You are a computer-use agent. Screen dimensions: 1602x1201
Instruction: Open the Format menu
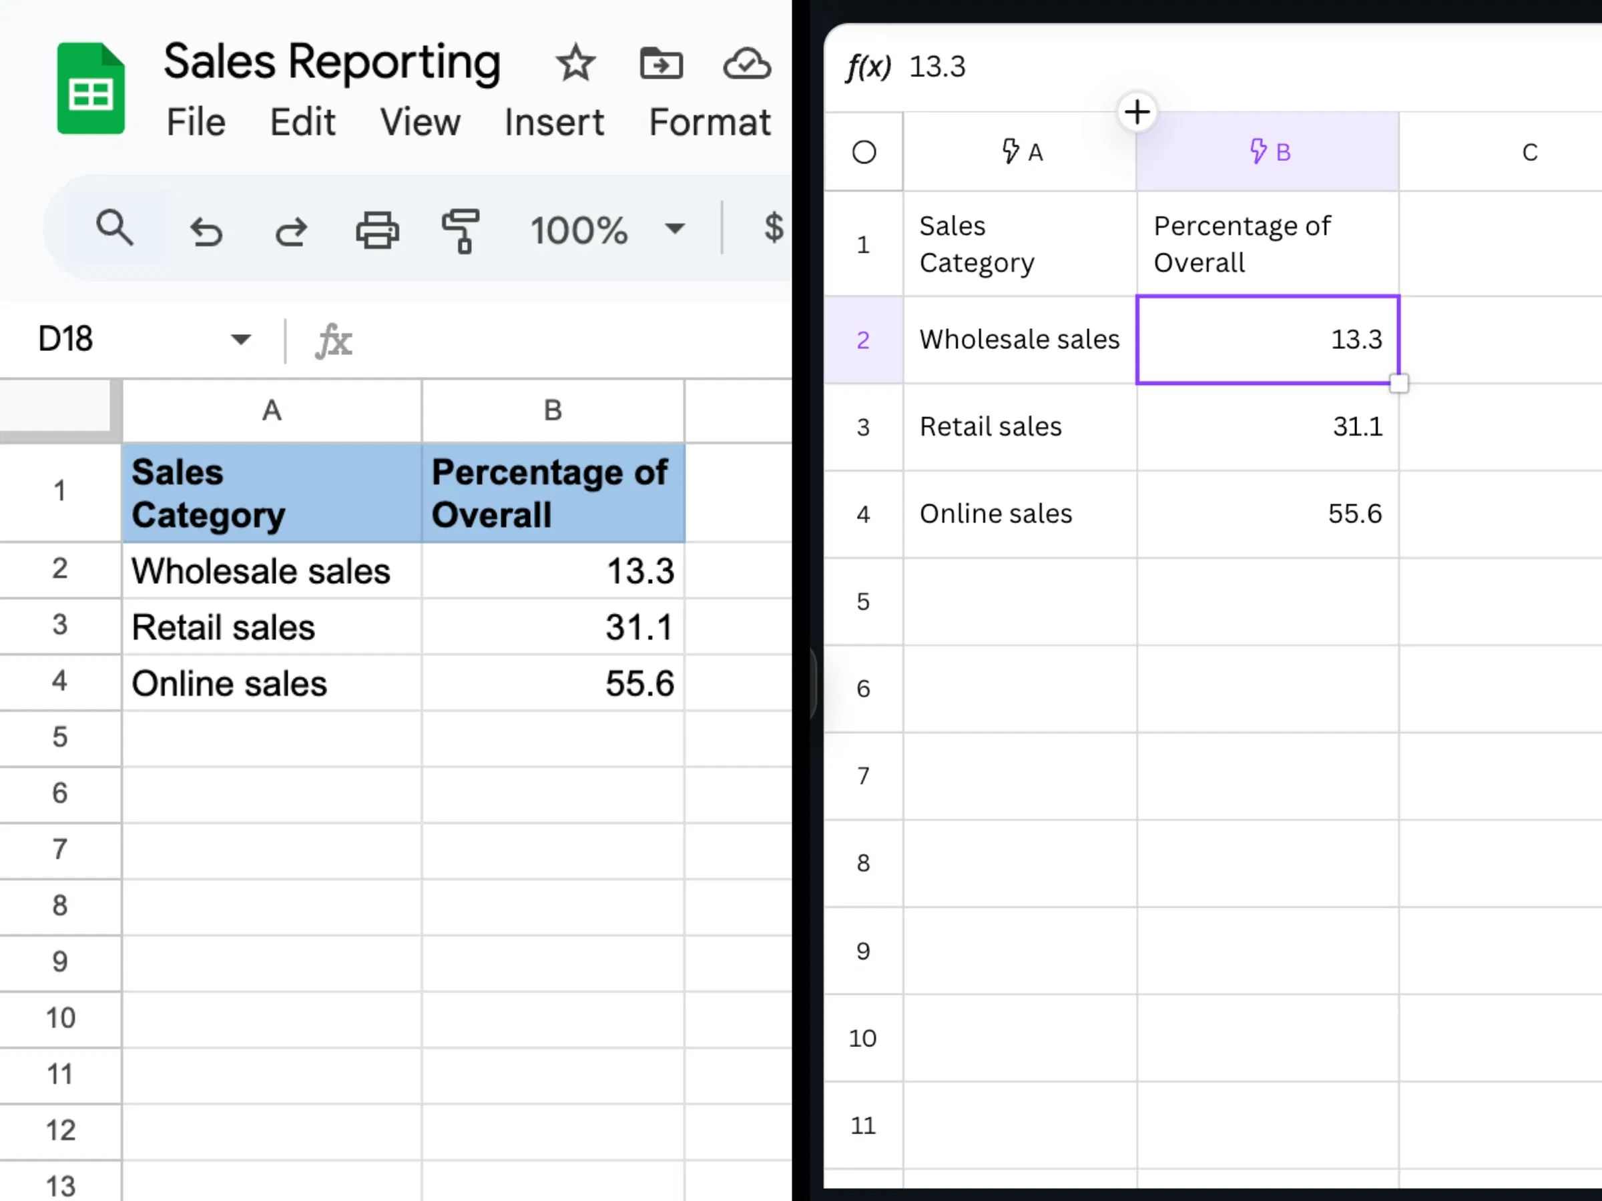[710, 121]
